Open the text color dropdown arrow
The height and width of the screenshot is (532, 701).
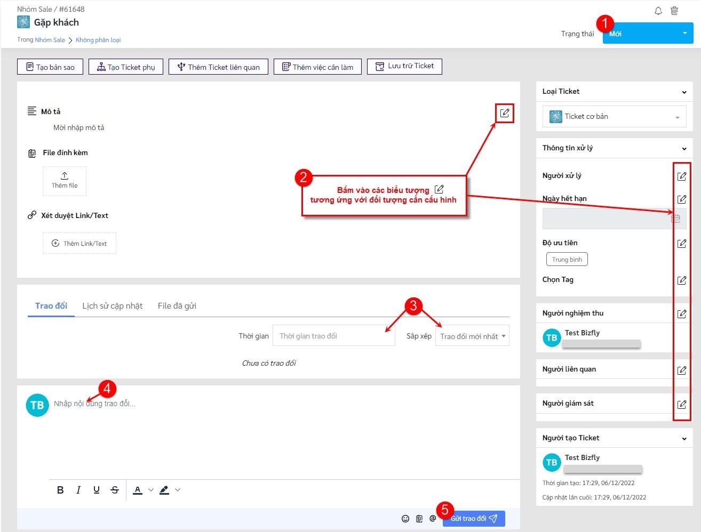tap(151, 490)
